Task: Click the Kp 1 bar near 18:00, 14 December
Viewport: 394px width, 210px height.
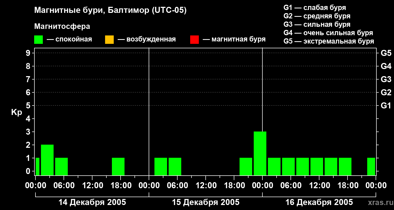Action: point(118,166)
